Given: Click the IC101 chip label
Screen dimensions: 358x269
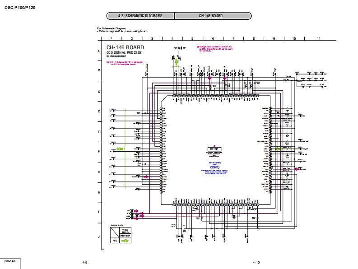Looking at the screenshot, I should point(214,149).
